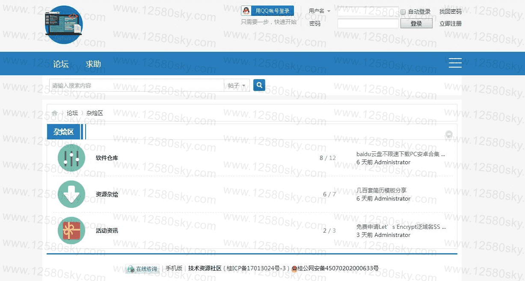
Task: Click the 杂烩区 section header
Action: coord(64,132)
